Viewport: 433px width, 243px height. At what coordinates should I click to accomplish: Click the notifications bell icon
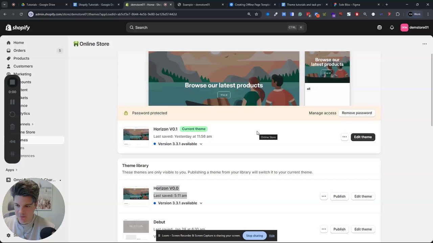click(392, 28)
